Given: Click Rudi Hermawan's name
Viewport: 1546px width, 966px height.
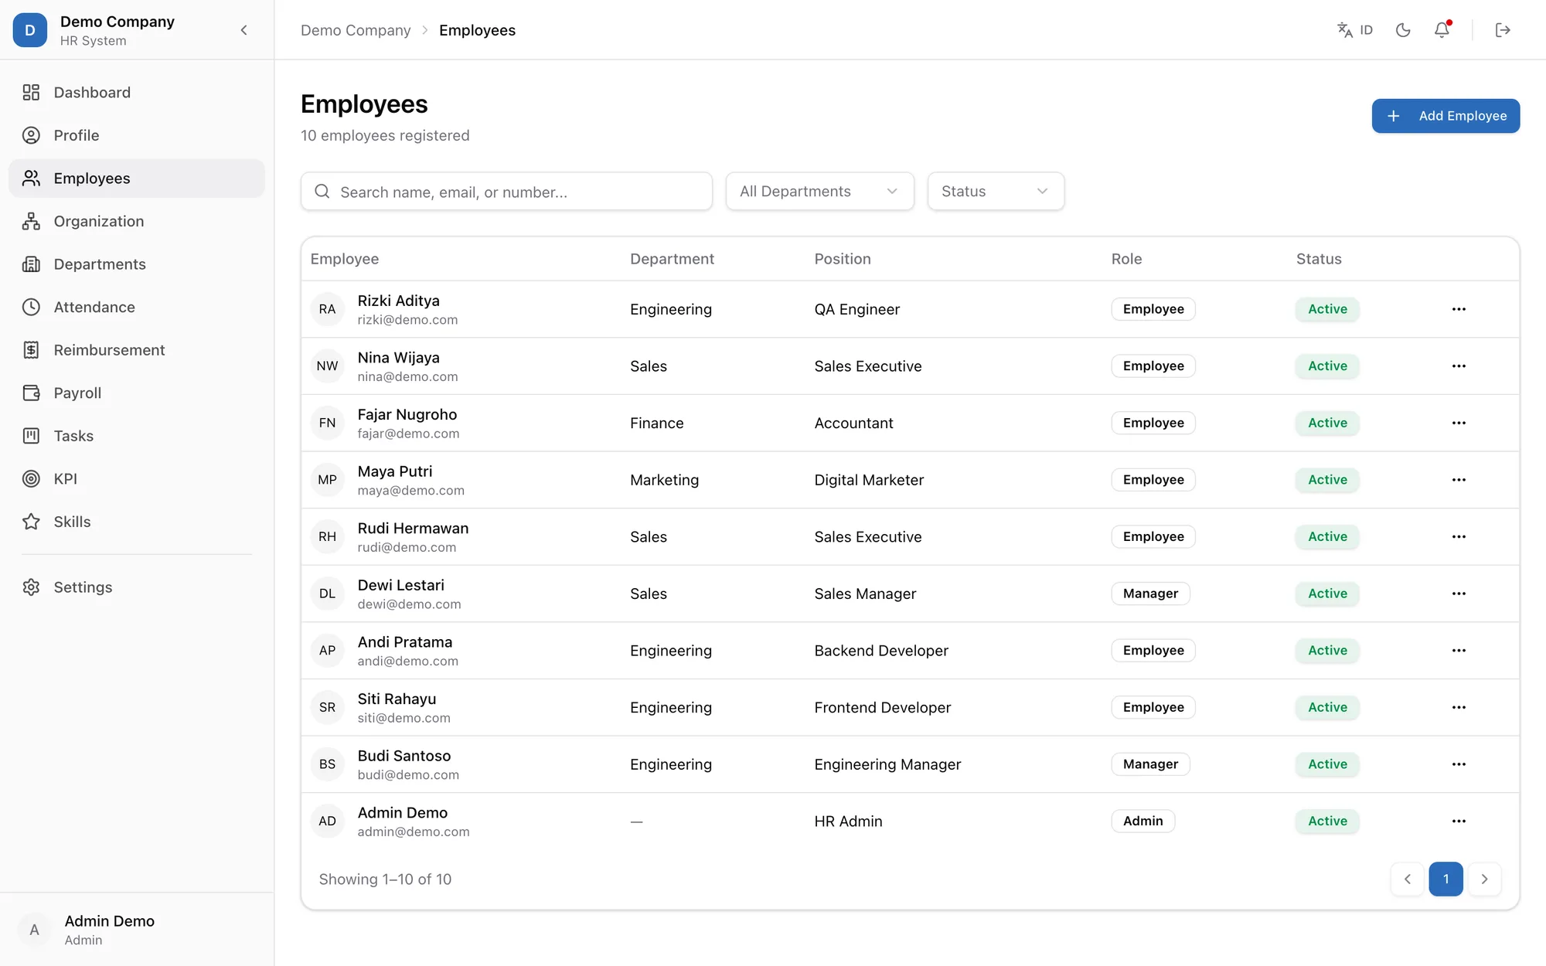Looking at the screenshot, I should coord(413,529).
